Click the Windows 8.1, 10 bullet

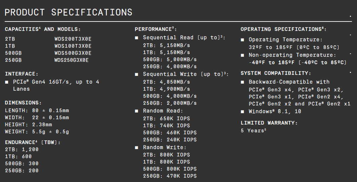coord(242,112)
